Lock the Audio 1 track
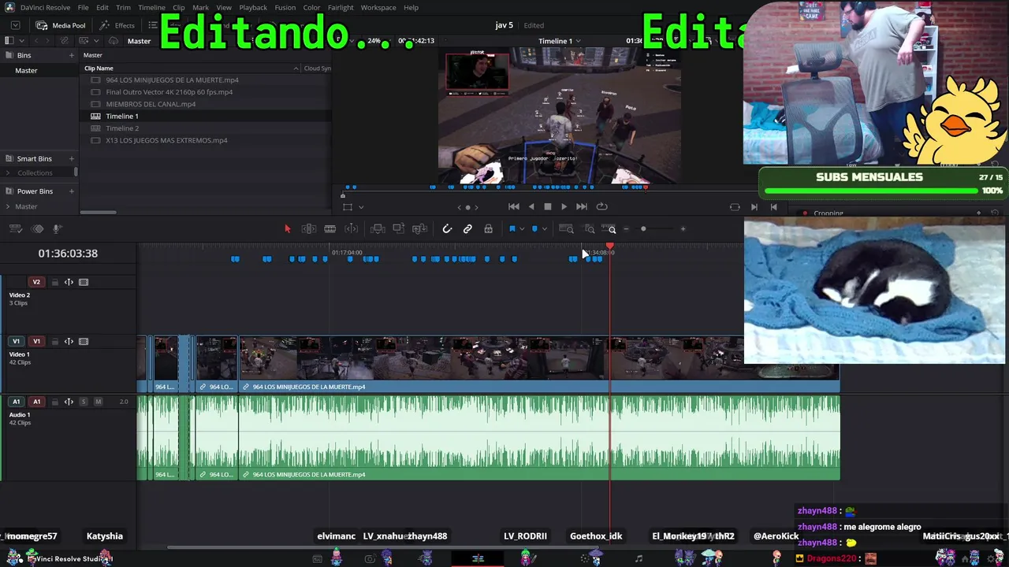 click(54, 402)
